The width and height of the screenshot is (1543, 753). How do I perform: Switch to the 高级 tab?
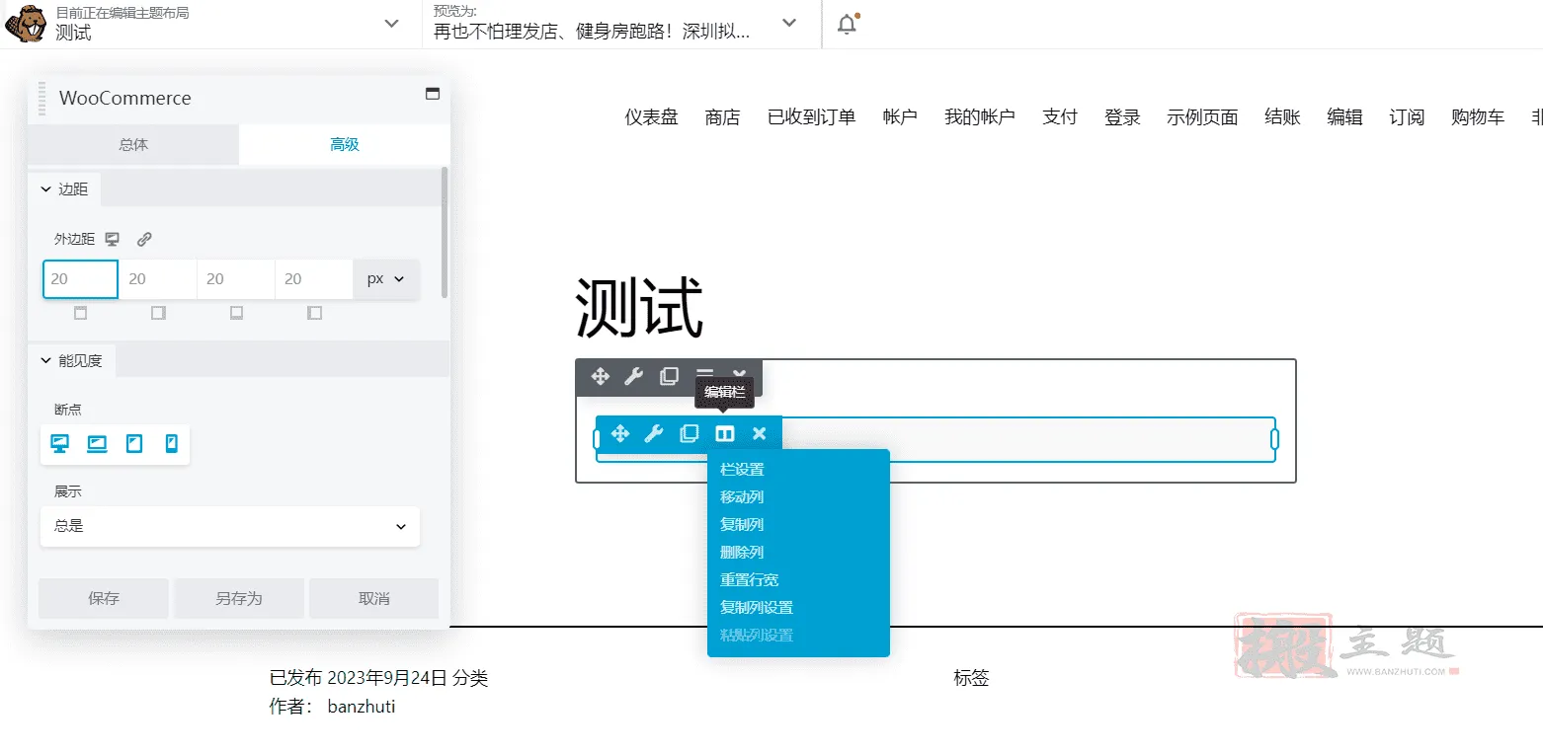pos(345,144)
